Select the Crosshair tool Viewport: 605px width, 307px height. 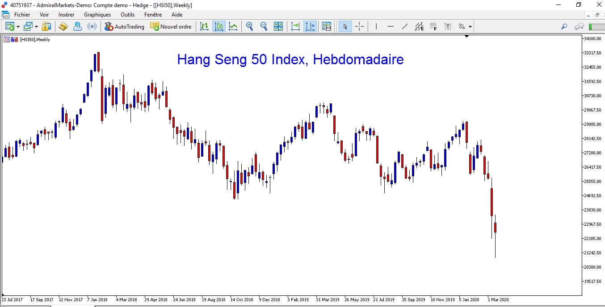point(359,26)
